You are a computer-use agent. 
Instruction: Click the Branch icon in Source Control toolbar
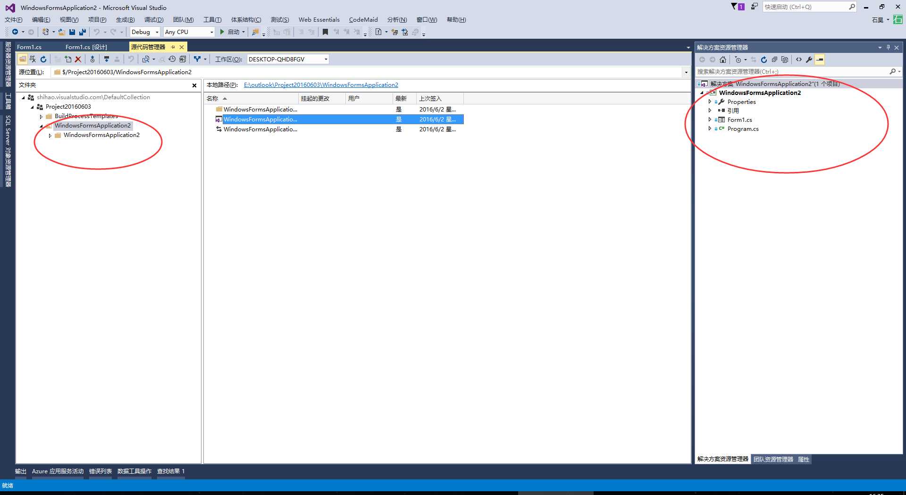click(197, 59)
